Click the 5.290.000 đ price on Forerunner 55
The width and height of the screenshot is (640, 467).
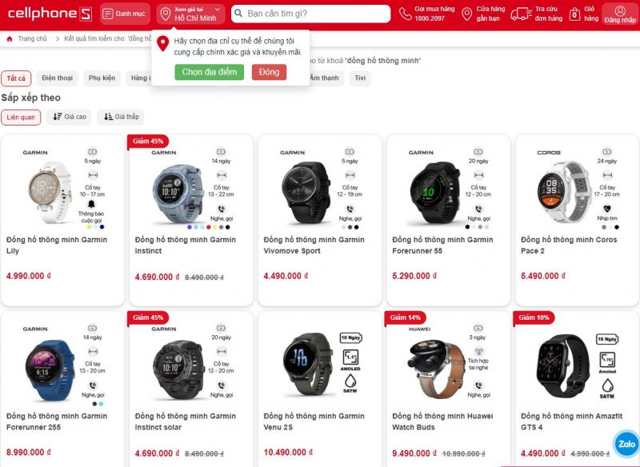click(x=414, y=276)
